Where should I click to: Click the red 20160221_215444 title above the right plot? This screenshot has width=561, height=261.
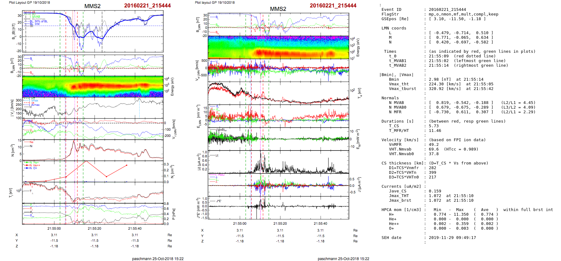pos(333,6)
